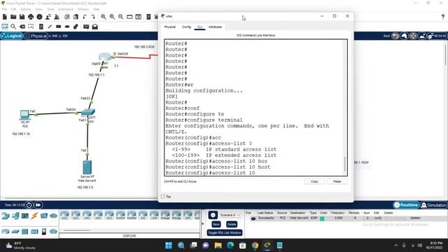Screen dimensions: 448x252
Task: Choose the Delete tool icon
Action: (22, 27)
